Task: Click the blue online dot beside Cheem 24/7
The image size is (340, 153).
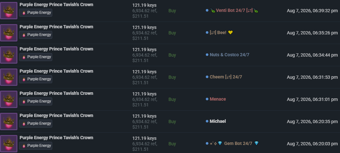Action: [207, 77]
